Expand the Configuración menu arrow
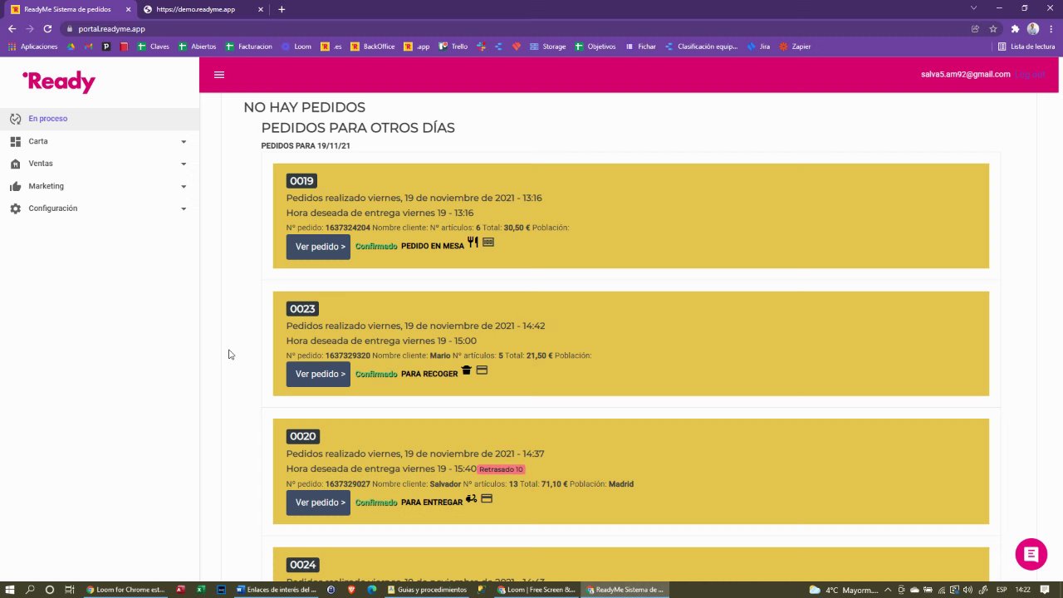Image resolution: width=1063 pixels, height=598 pixels. 184,208
